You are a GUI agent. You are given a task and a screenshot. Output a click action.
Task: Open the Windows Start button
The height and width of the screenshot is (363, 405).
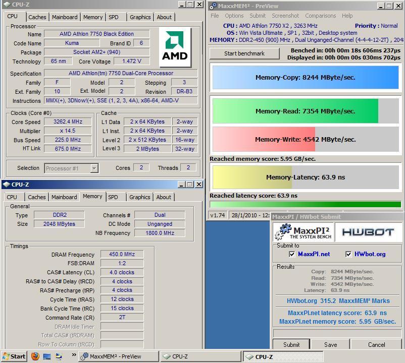coord(14,356)
